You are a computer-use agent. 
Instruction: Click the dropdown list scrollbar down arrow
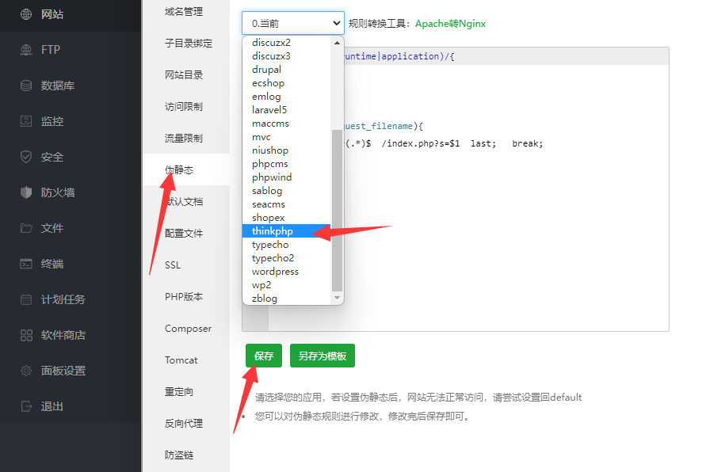[x=337, y=298]
